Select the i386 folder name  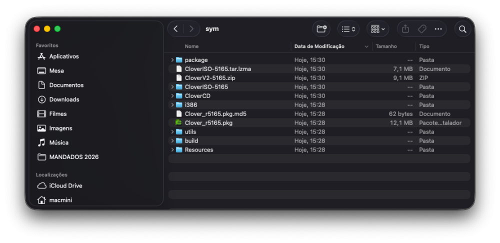191,104
